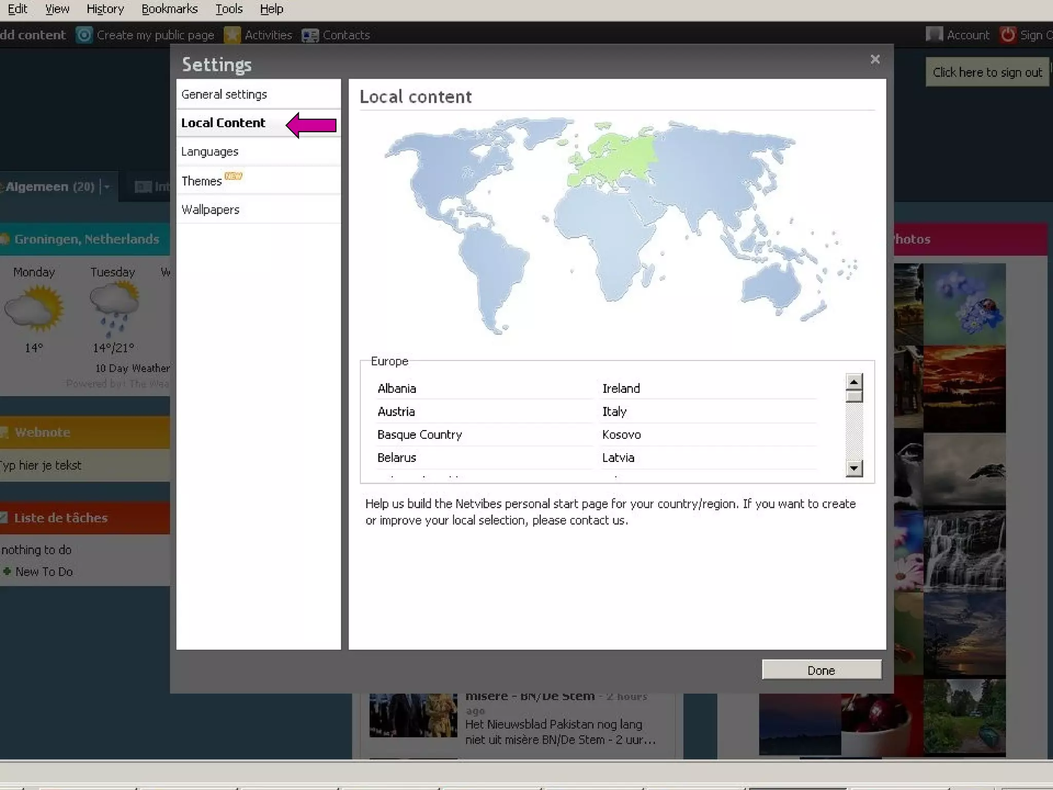Choose Austria in the Europe list

(396, 411)
